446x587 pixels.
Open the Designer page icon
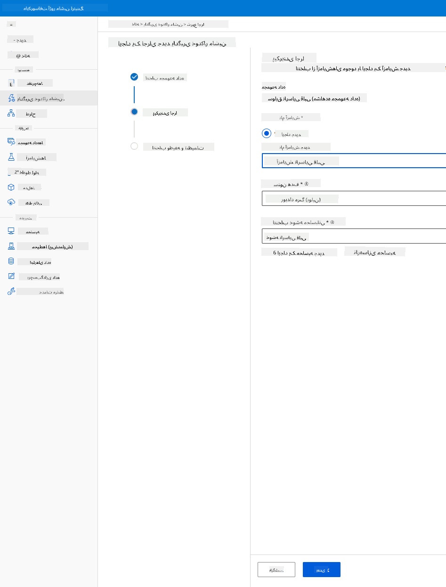point(12,113)
